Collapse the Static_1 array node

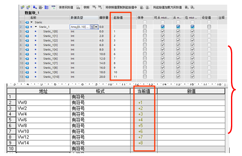36,27
